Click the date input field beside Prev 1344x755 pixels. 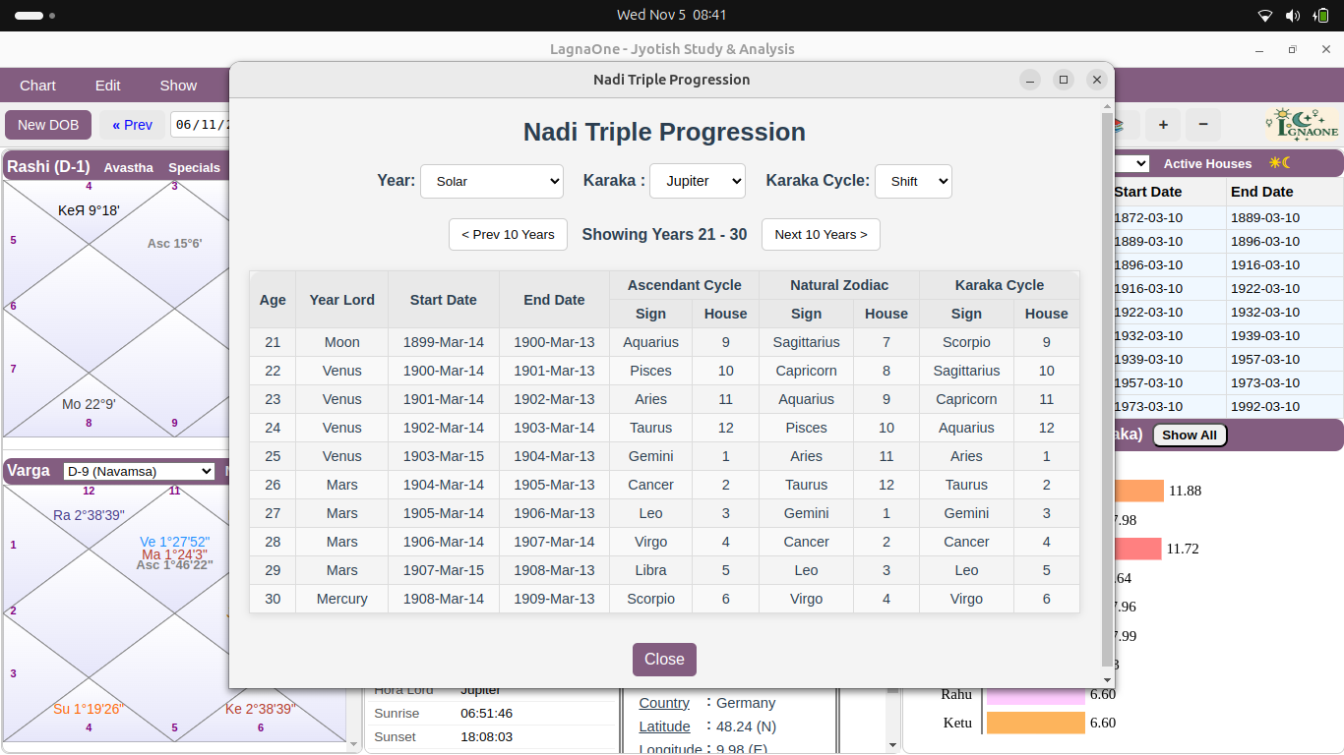[x=201, y=125]
